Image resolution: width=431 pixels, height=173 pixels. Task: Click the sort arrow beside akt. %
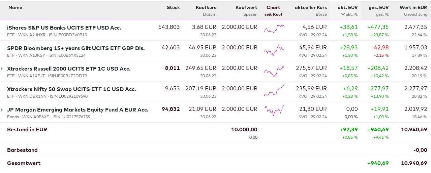coord(343,14)
